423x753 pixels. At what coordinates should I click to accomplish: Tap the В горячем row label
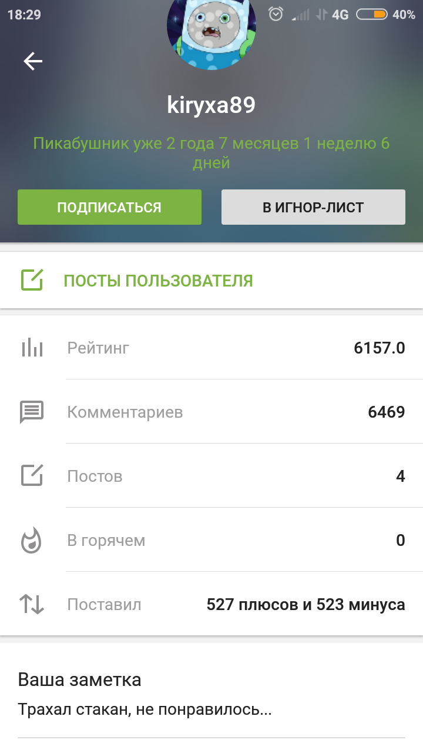106,540
